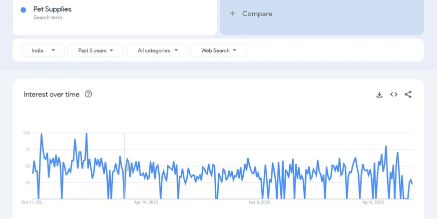This screenshot has height=219, width=437.
Task: Click the Note marker on the chart
Action: click(x=128, y=165)
